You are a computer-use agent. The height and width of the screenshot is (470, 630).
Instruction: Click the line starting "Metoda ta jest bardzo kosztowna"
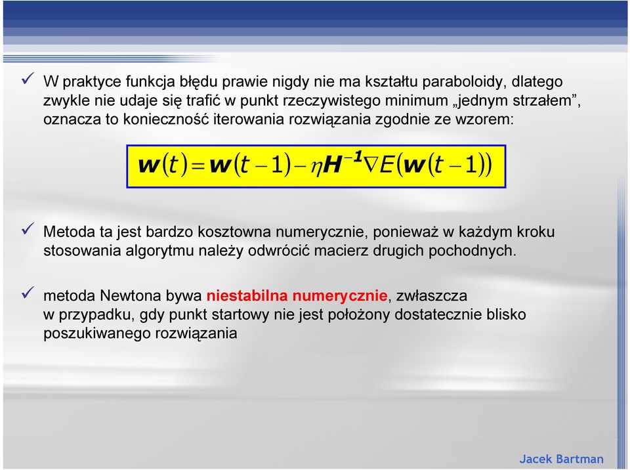point(299,232)
